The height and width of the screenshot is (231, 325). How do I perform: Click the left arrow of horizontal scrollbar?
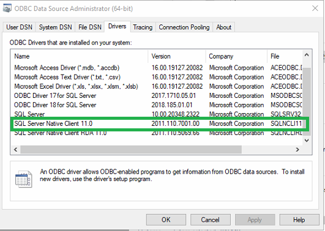click(15, 150)
